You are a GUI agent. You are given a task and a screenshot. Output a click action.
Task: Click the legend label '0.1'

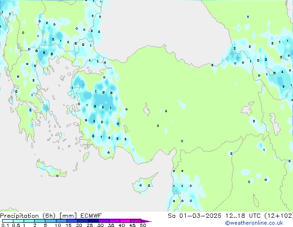click(x=5, y=225)
